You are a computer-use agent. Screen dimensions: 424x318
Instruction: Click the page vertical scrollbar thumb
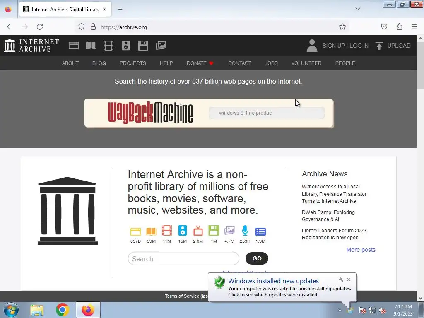(421, 65)
